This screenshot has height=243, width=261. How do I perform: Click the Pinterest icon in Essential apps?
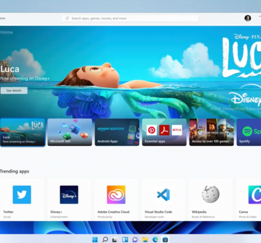pos(152,130)
